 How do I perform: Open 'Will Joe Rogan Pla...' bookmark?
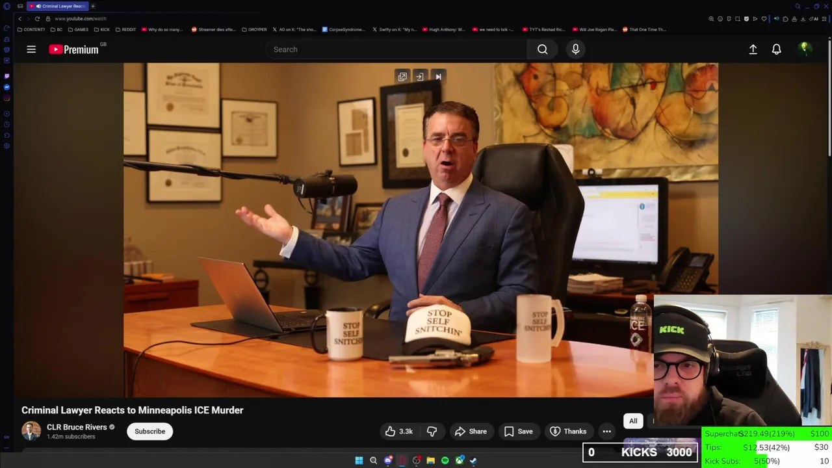click(x=594, y=29)
